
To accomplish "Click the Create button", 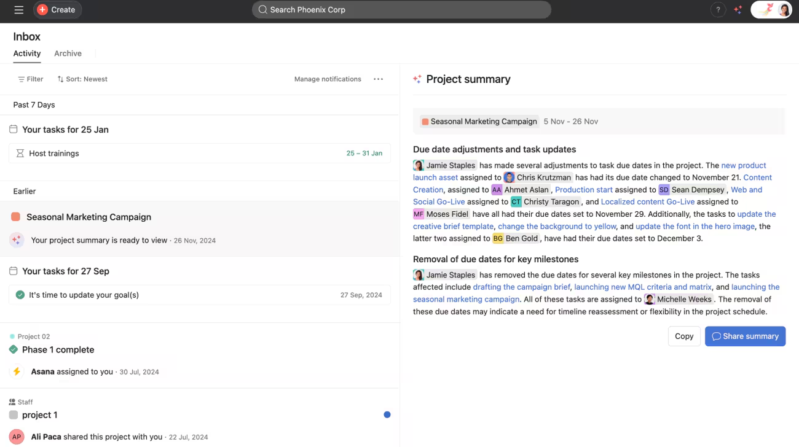I will click(57, 10).
